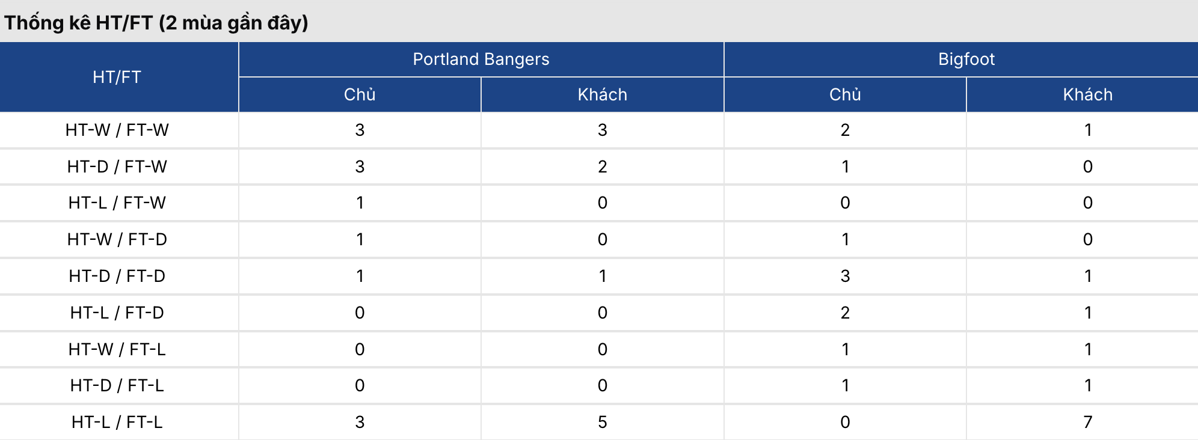Click the Portland Bangers team header

click(x=481, y=59)
